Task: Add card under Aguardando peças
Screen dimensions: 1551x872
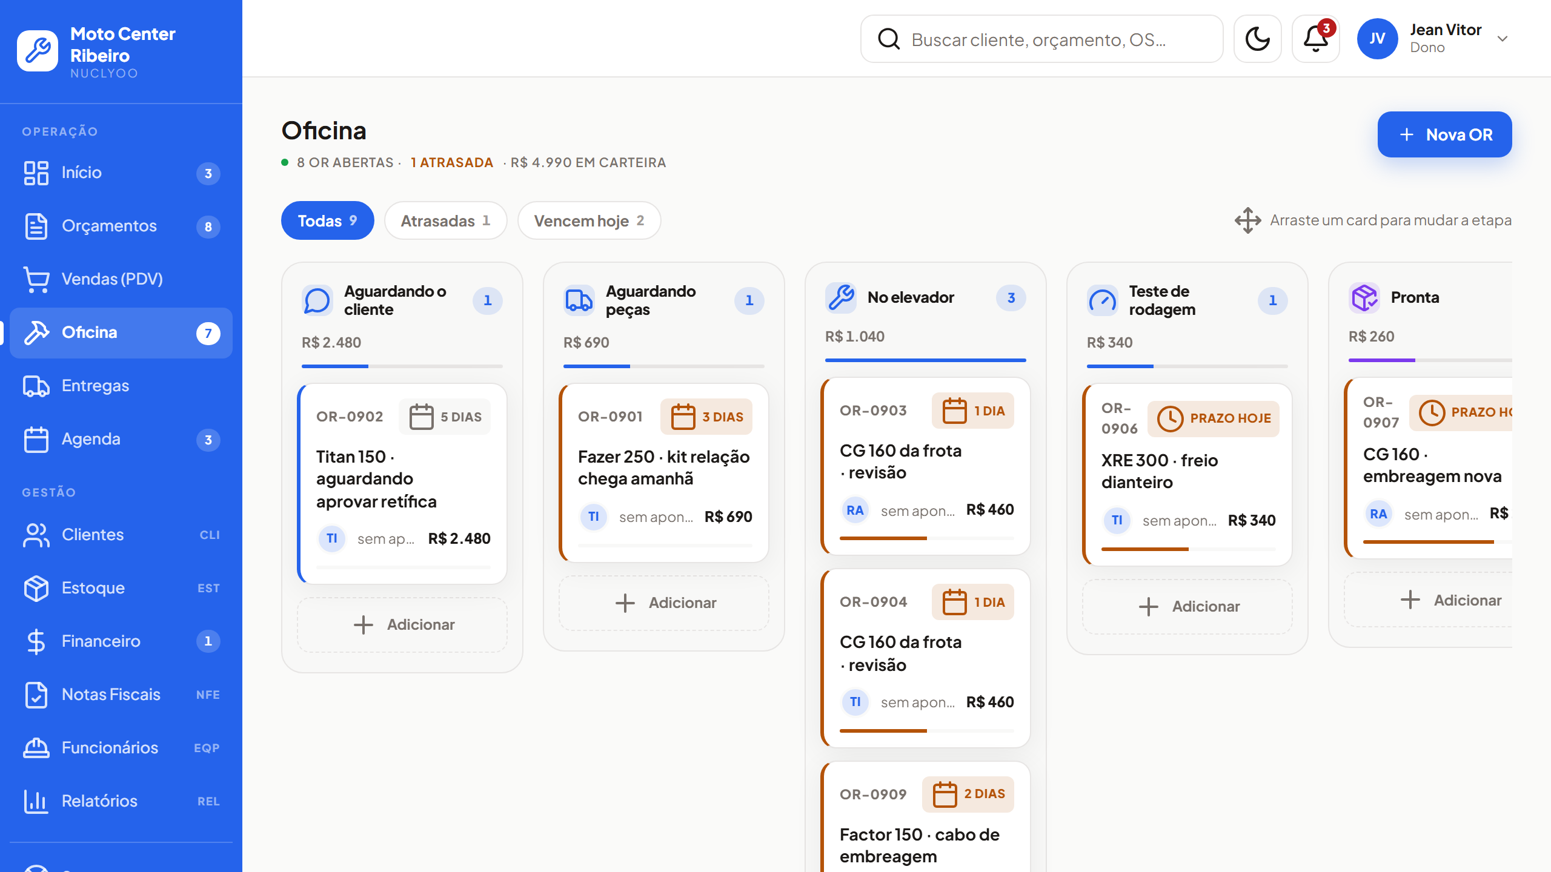Action: pyautogui.click(x=664, y=603)
